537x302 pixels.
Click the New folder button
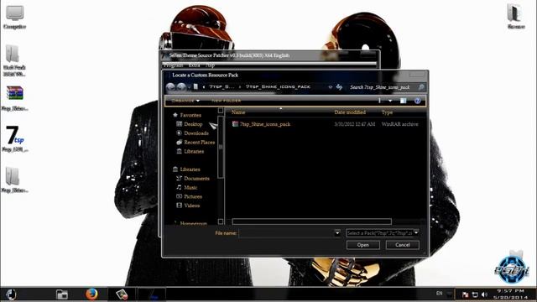[226, 101]
